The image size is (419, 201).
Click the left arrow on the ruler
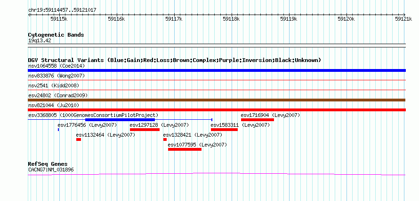29,15
